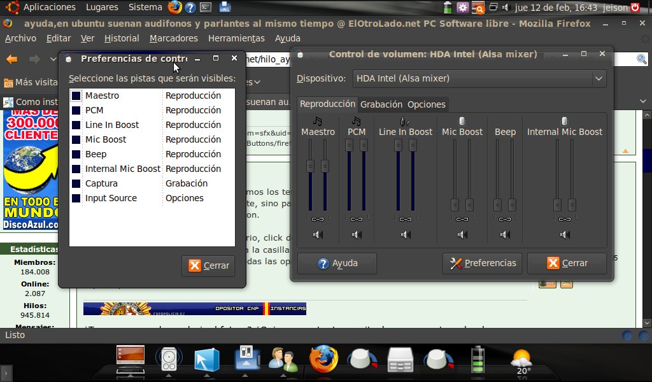Click the dock speaker device icon
Viewport: 652px width, 382px height.
(x=169, y=358)
